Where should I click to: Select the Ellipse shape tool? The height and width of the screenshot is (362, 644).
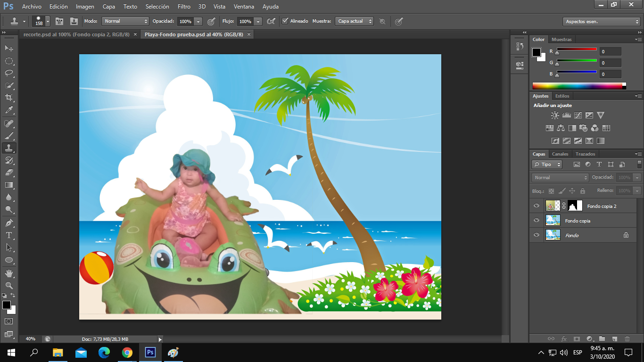9,260
